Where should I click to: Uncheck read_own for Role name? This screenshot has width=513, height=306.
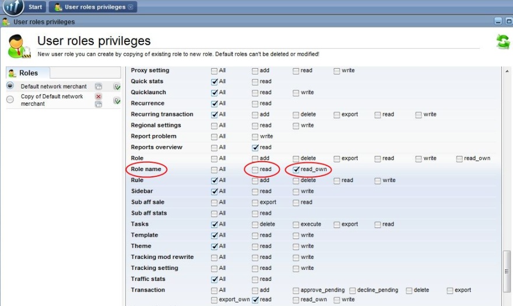(x=296, y=169)
